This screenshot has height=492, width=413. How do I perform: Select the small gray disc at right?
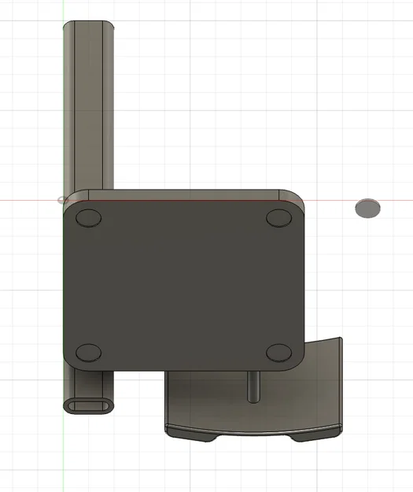tap(367, 208)
